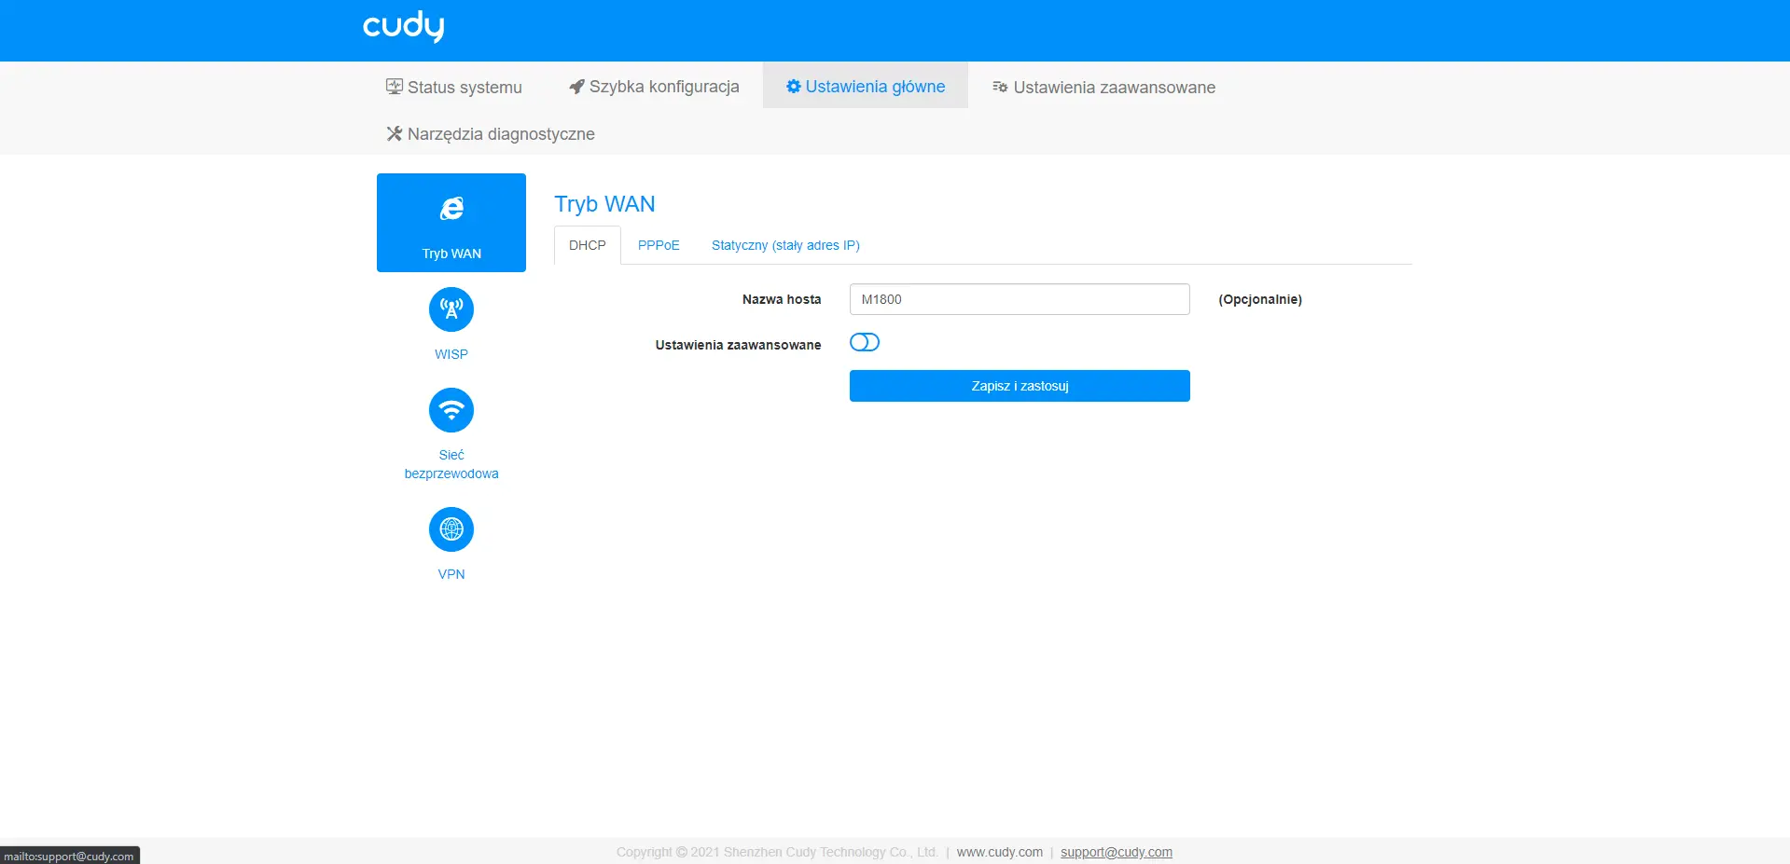This screenshot has width=1790, height=864.
Task: Open the Sieć bezprzewodowa Wi-Fi icon
Action: [x=451, y=410]
